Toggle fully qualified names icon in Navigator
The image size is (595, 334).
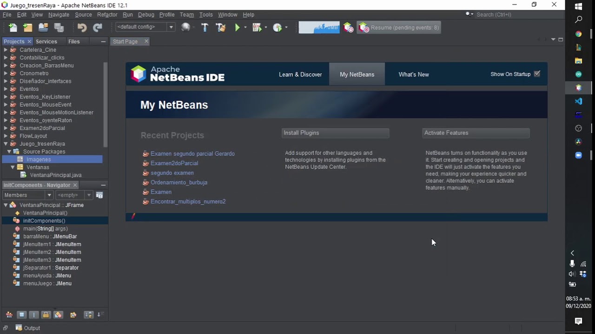coord(73,315)
